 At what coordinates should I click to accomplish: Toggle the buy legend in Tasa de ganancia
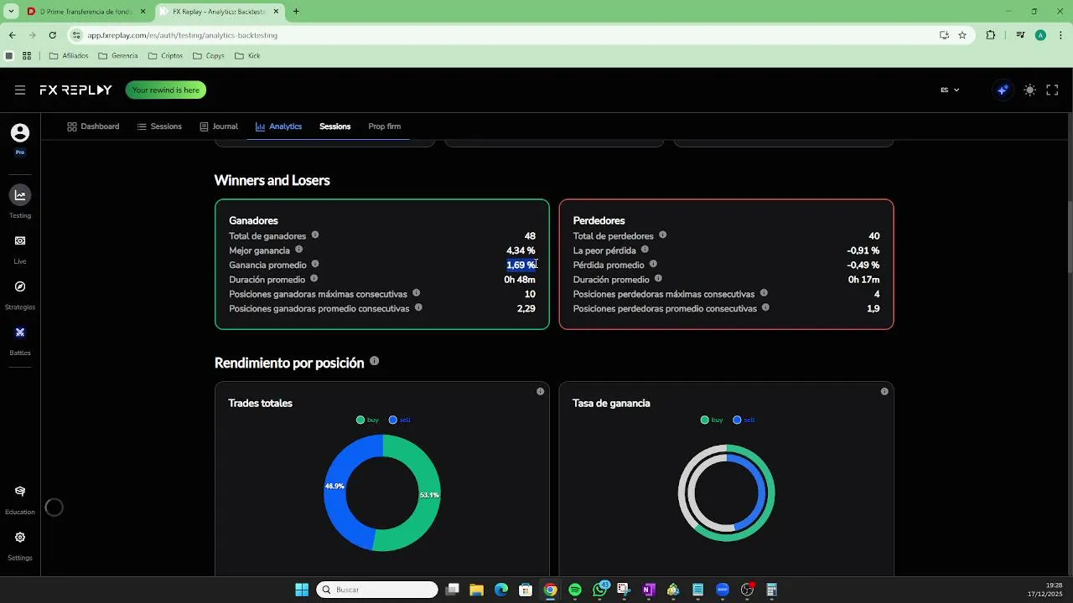click(x=712, y=420)
